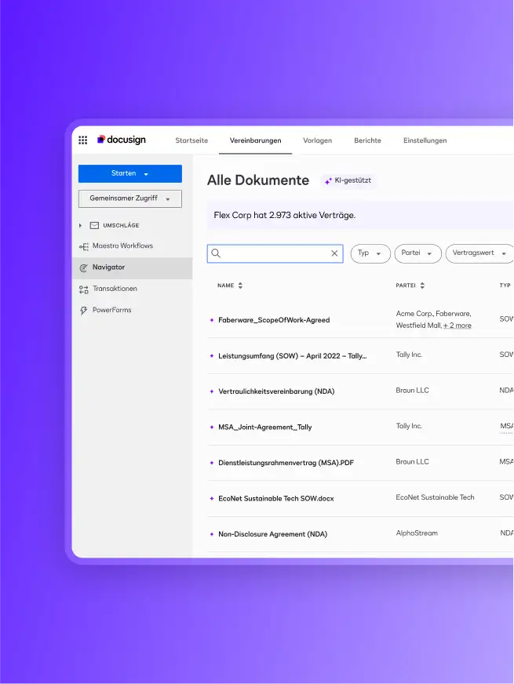Click sparkle icon beside EcoNet Sustainable Tech SOW.docx
The width and height of the screenshot is (514, 684).
(212, 499)
